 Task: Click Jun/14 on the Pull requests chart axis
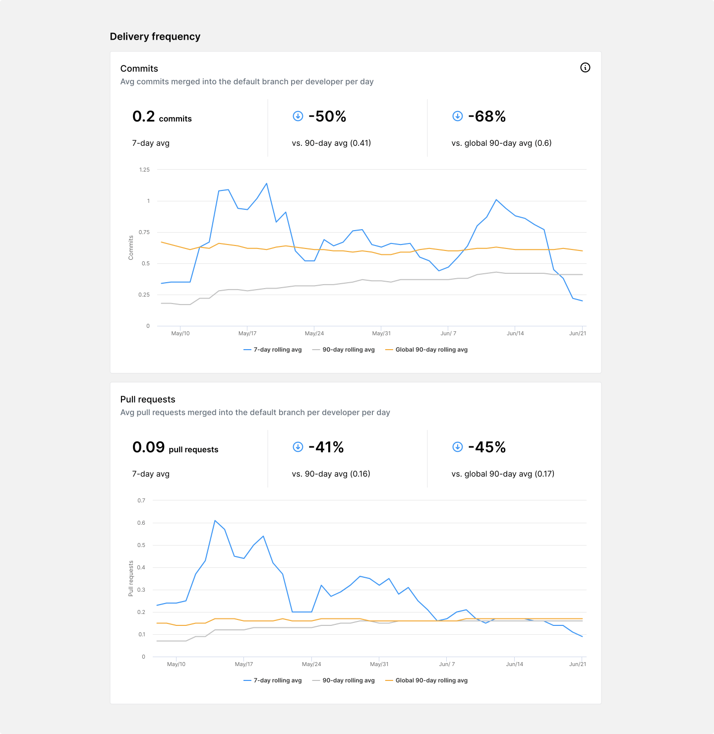tap(514, 664)
